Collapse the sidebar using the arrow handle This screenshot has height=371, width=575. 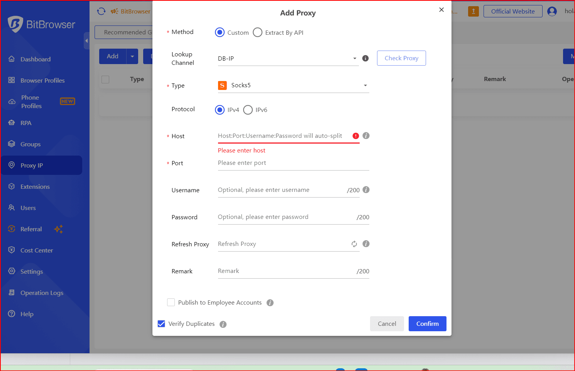(x=86, y=41)
